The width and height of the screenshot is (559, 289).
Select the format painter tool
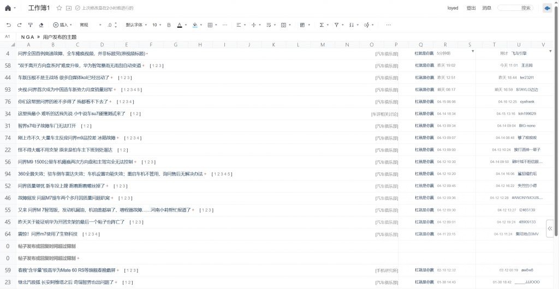(x=31, y=25)
